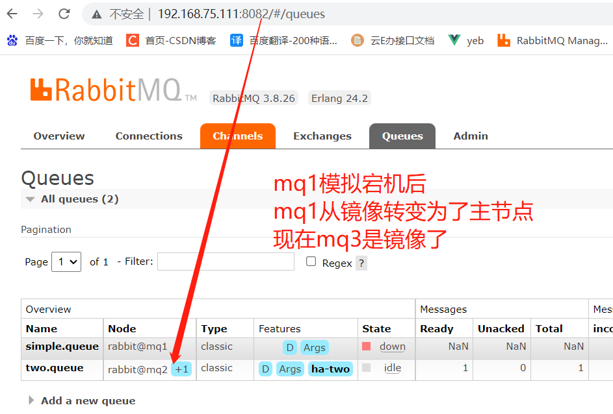Screen dimensions: 613x414
Task: Click the ha-two policy badge
Action: (x=330, y=369)
